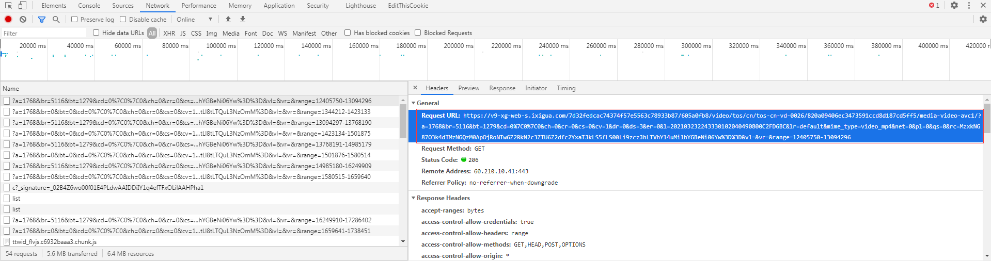Collapse the General headers section

click(x=414, y=103)
